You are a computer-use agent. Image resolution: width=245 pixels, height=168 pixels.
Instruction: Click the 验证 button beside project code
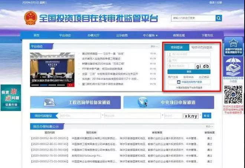[206, 116]
